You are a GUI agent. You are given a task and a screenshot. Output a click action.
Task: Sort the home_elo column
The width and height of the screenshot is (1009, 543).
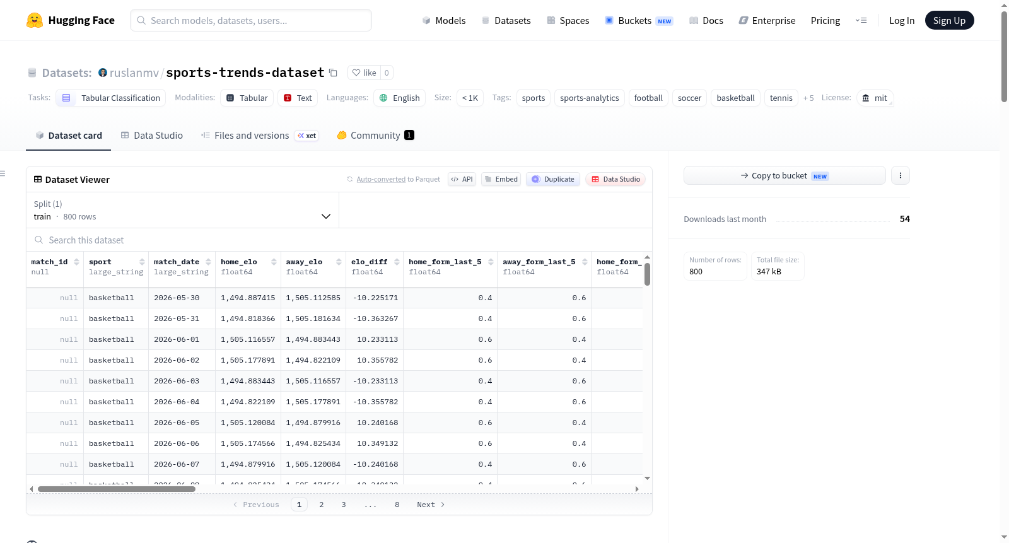coord(274,262)
